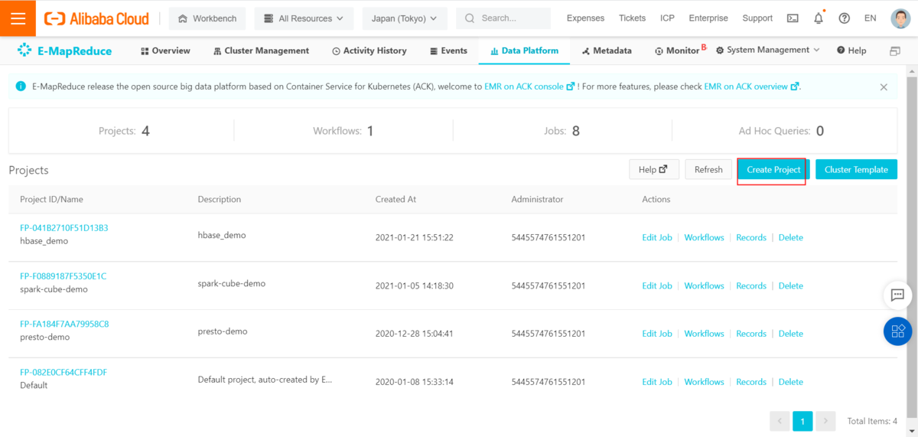918x437 pixels.
Task: Delete the spark-cube-demo project
Action: click(x=791, y=285)
